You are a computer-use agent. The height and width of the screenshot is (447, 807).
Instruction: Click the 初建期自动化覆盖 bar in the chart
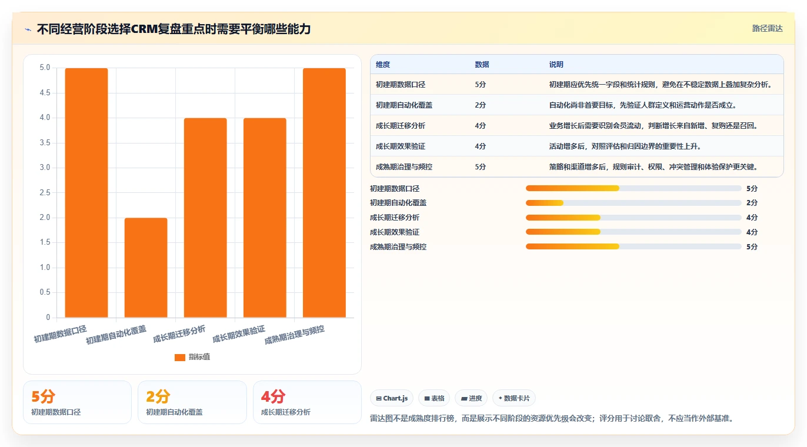[146, 268]
